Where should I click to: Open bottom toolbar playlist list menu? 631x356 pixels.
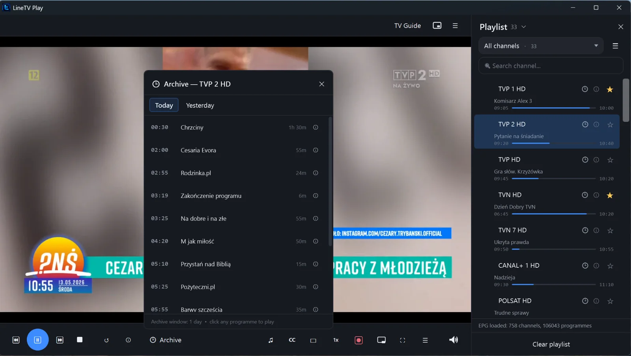[x=425, y=340]
